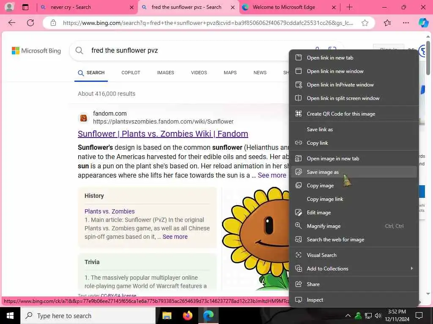Choose Create QR Code for this image

354,114
